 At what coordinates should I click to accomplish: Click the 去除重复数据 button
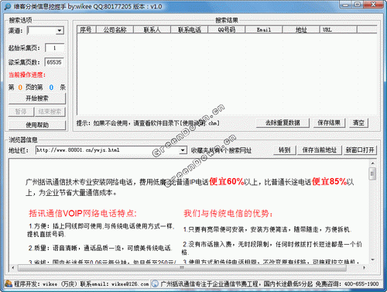(283, 122)
